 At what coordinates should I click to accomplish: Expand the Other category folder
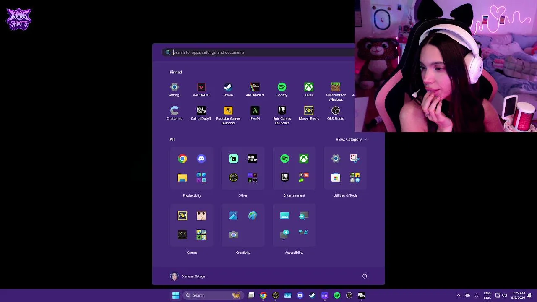tap(252, 178)
